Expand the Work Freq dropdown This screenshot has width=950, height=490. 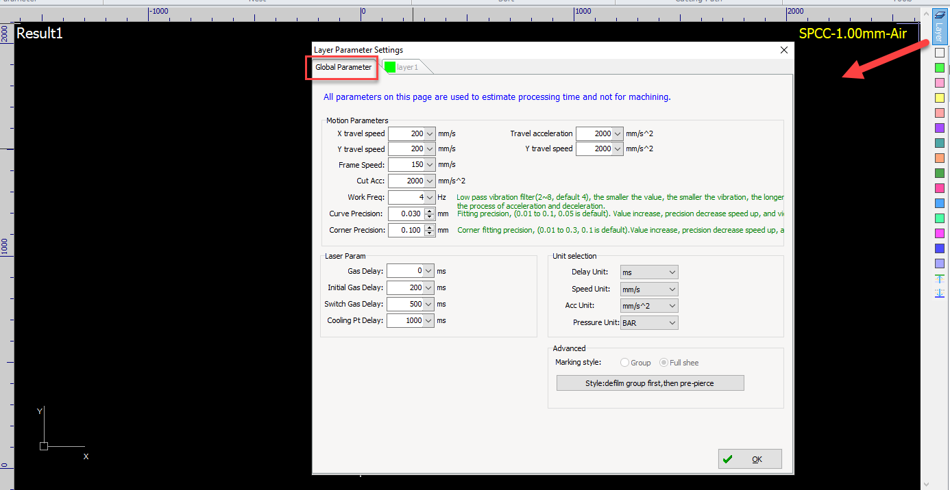point(430,197)
